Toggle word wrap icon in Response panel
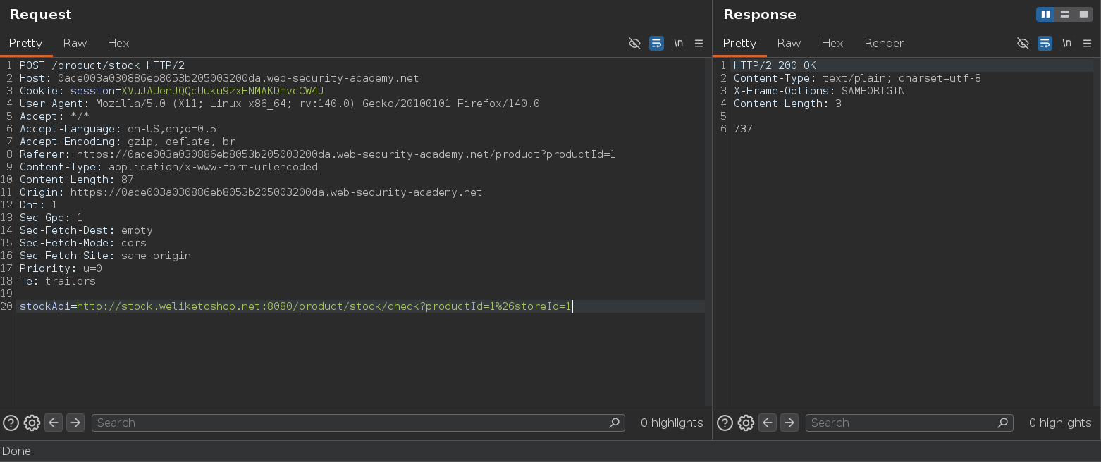 pos(1045,43)
